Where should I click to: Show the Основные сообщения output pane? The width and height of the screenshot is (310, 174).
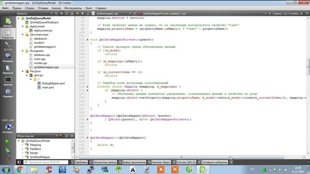pos(213,162)
